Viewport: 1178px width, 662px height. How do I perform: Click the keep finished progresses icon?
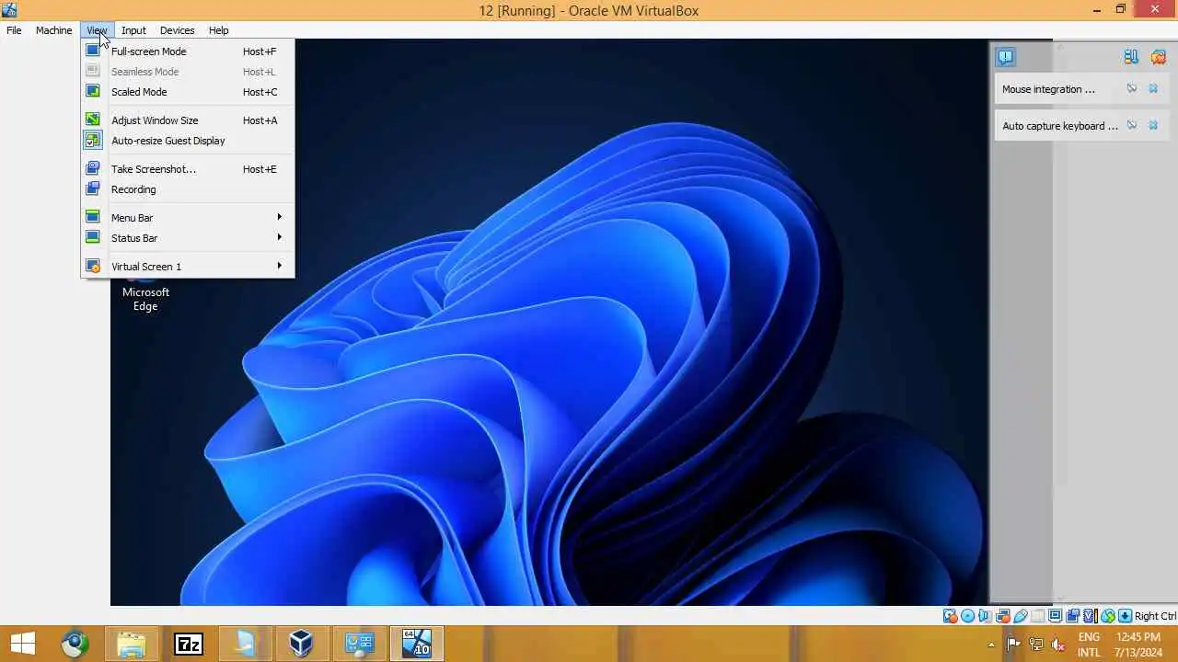(x=1131, y=57)
